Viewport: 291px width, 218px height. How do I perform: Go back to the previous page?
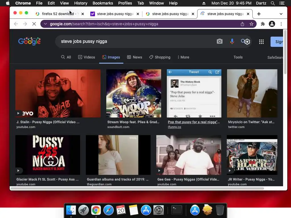click(x=16, y=24)
